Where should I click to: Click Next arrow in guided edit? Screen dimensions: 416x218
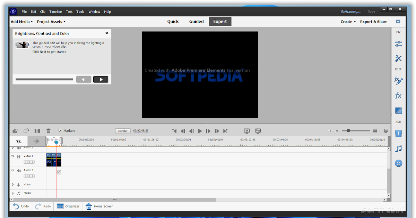(101, 80)
